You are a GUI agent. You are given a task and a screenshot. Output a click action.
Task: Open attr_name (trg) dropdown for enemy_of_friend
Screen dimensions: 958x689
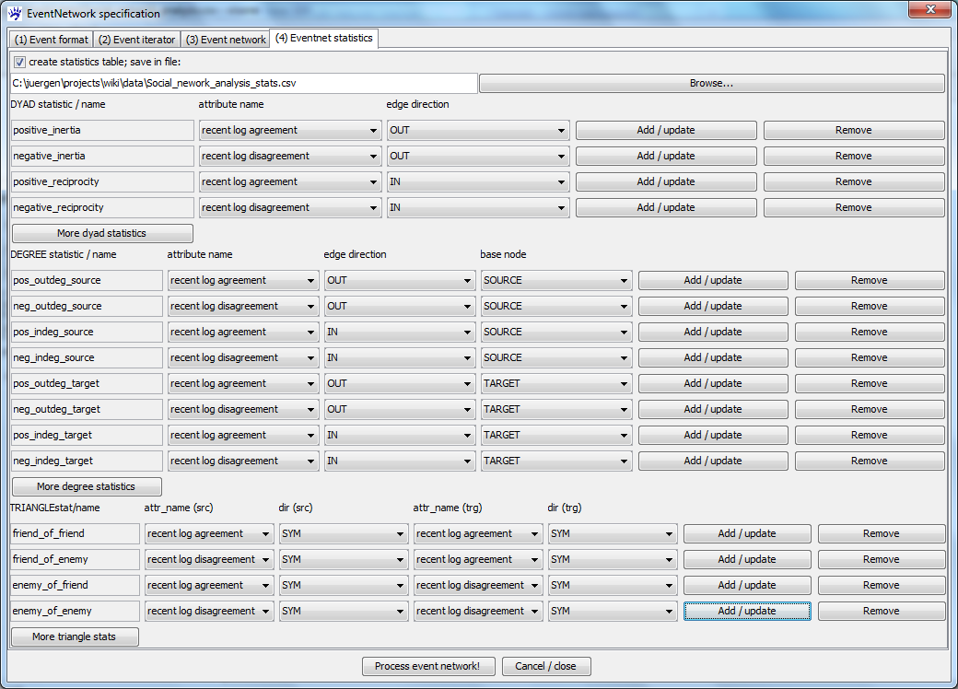point(478,585)
